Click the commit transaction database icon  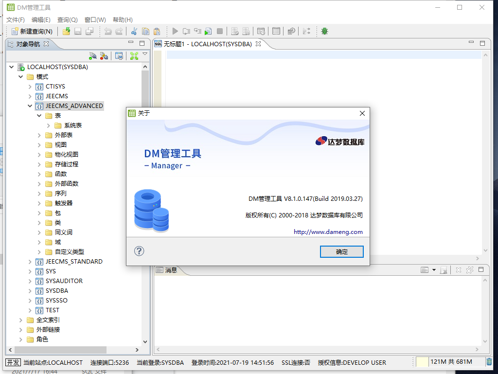tap(235, 31)
